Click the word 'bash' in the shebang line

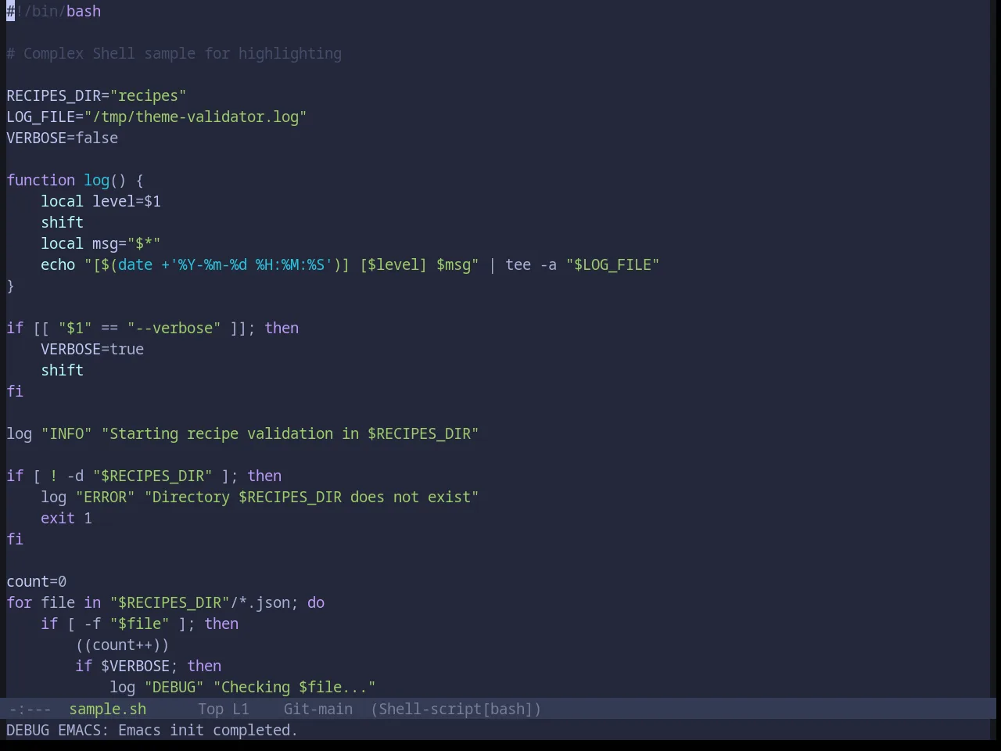coord(84,11)
